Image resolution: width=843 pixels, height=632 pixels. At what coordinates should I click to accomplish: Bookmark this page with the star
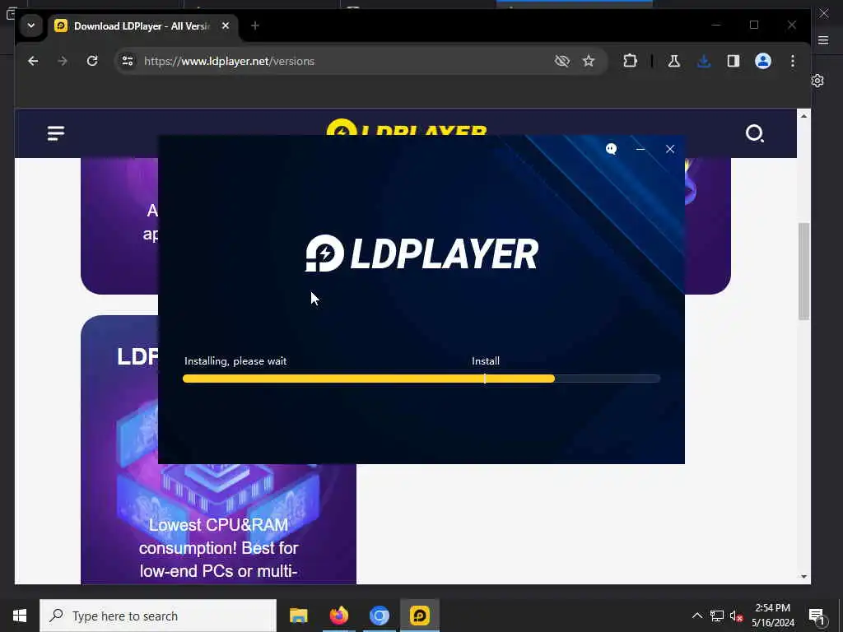point(589,61)
